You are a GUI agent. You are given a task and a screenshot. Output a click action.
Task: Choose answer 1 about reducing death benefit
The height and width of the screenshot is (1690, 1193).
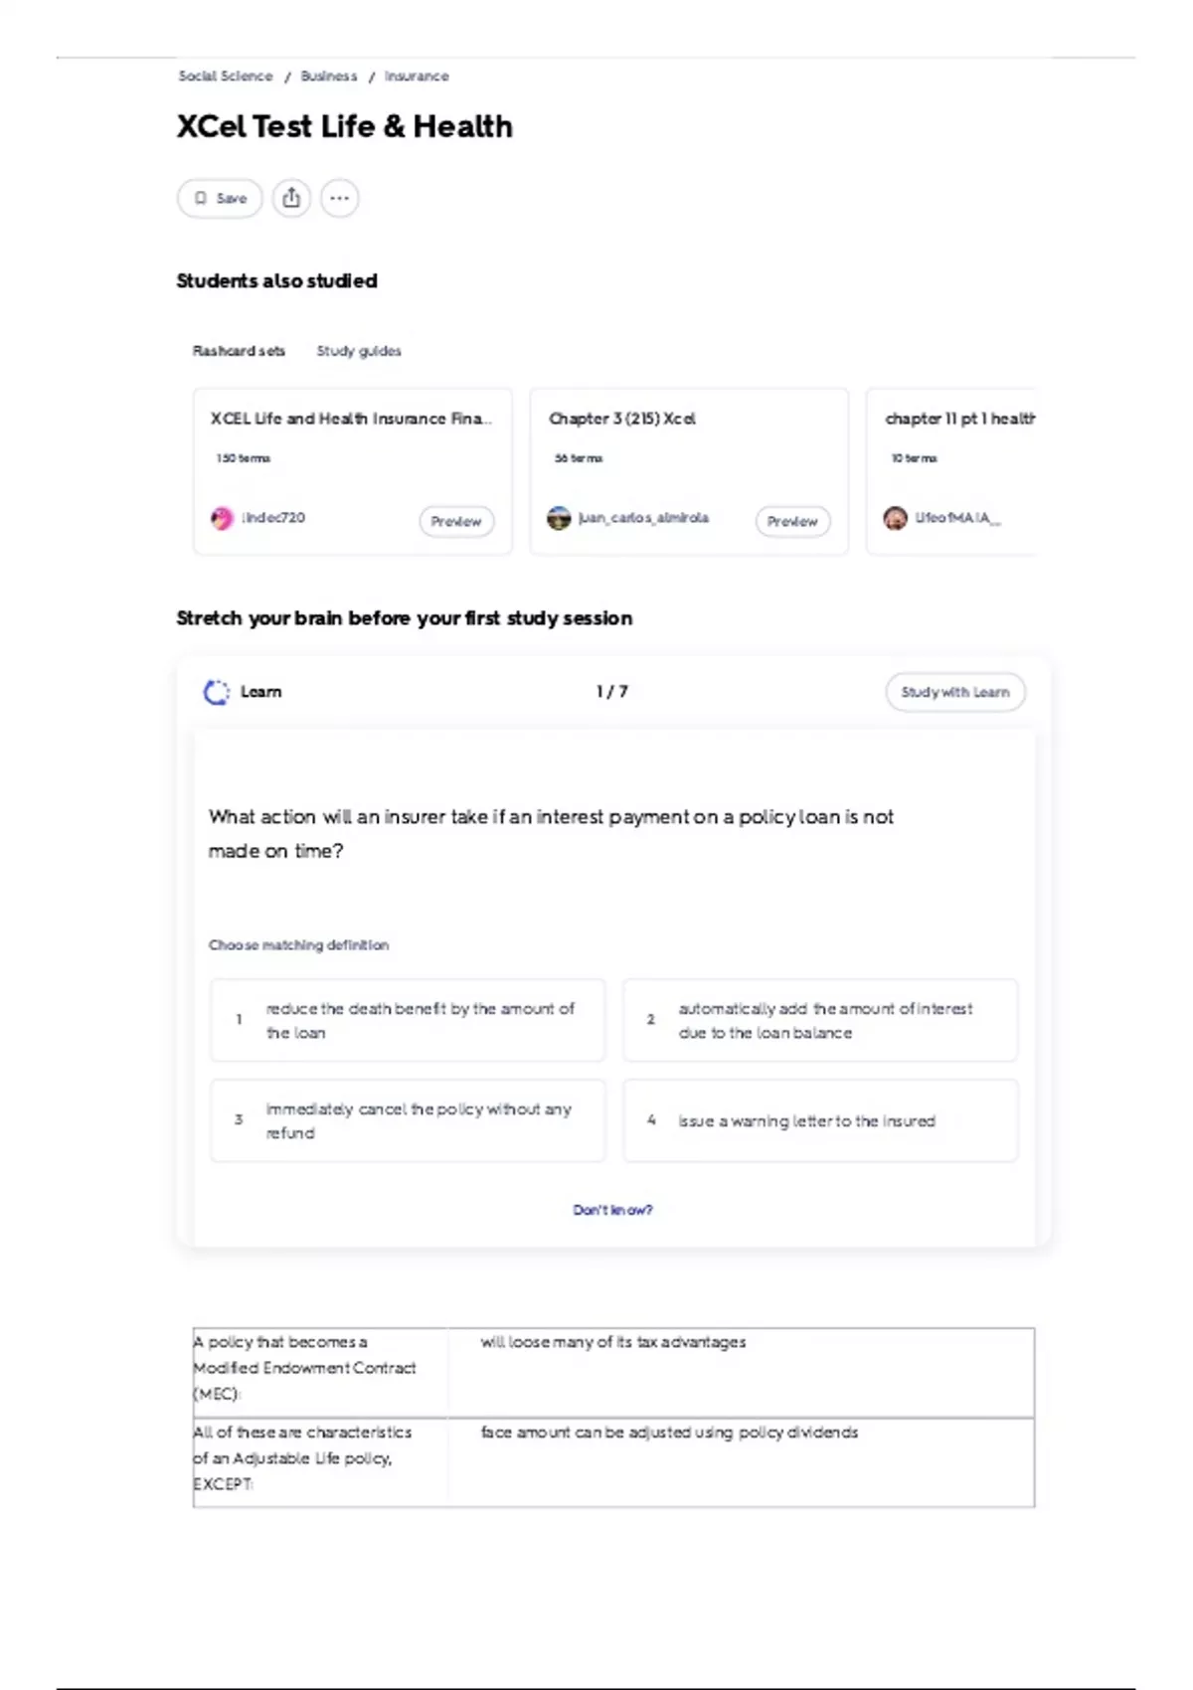407,1020
